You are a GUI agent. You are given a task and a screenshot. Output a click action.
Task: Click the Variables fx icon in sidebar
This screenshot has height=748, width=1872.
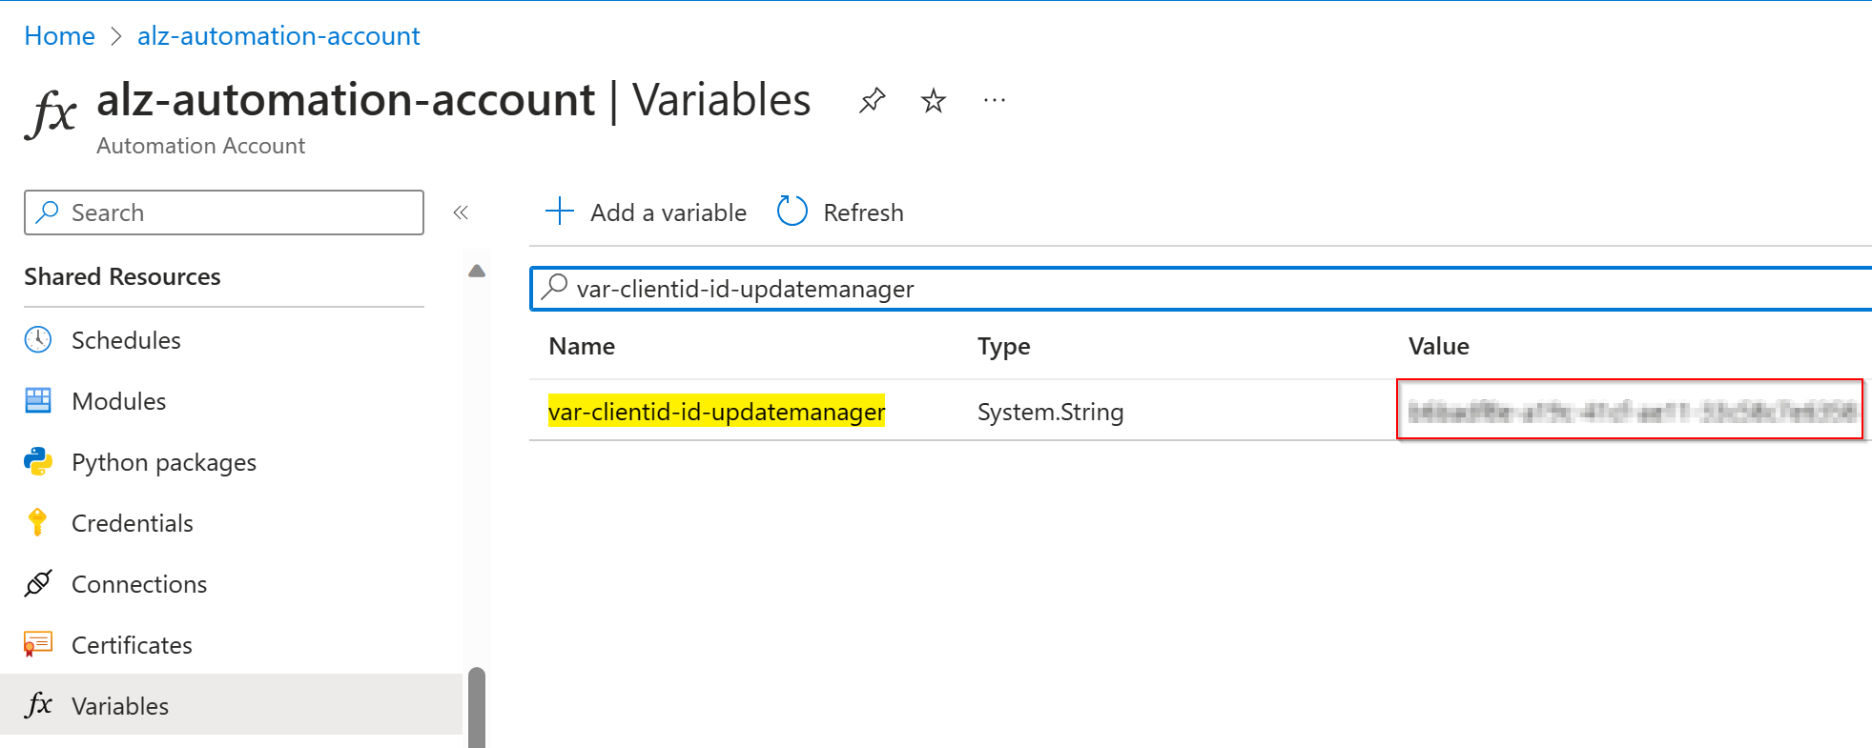click(x=38, y=705)
